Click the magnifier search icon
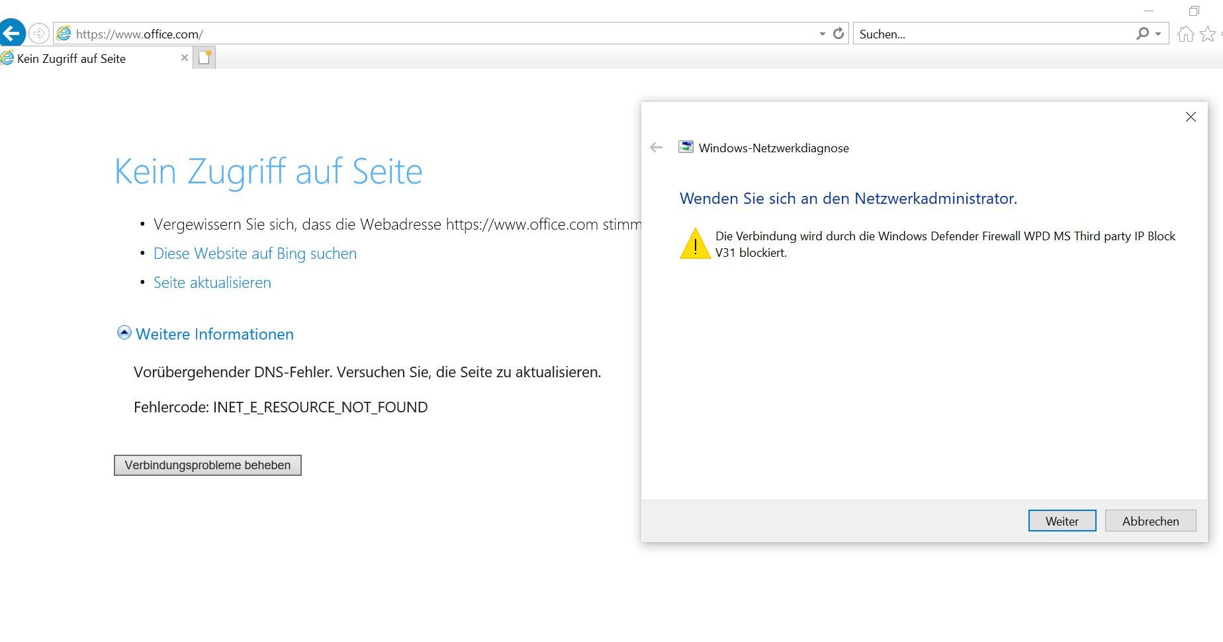The image size is (1223, 642). [1142, 33]
